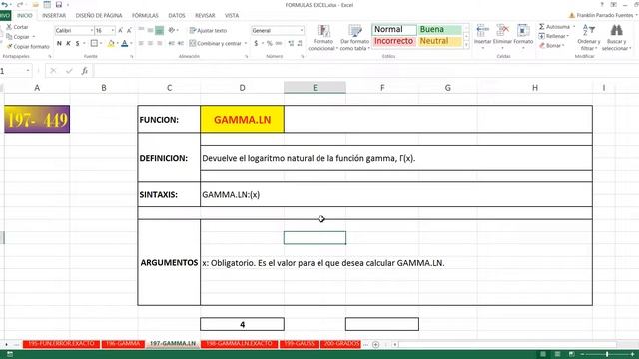Apply the Neutral cell style
This screenshot has height=359, width=639.
pos(439,41)
